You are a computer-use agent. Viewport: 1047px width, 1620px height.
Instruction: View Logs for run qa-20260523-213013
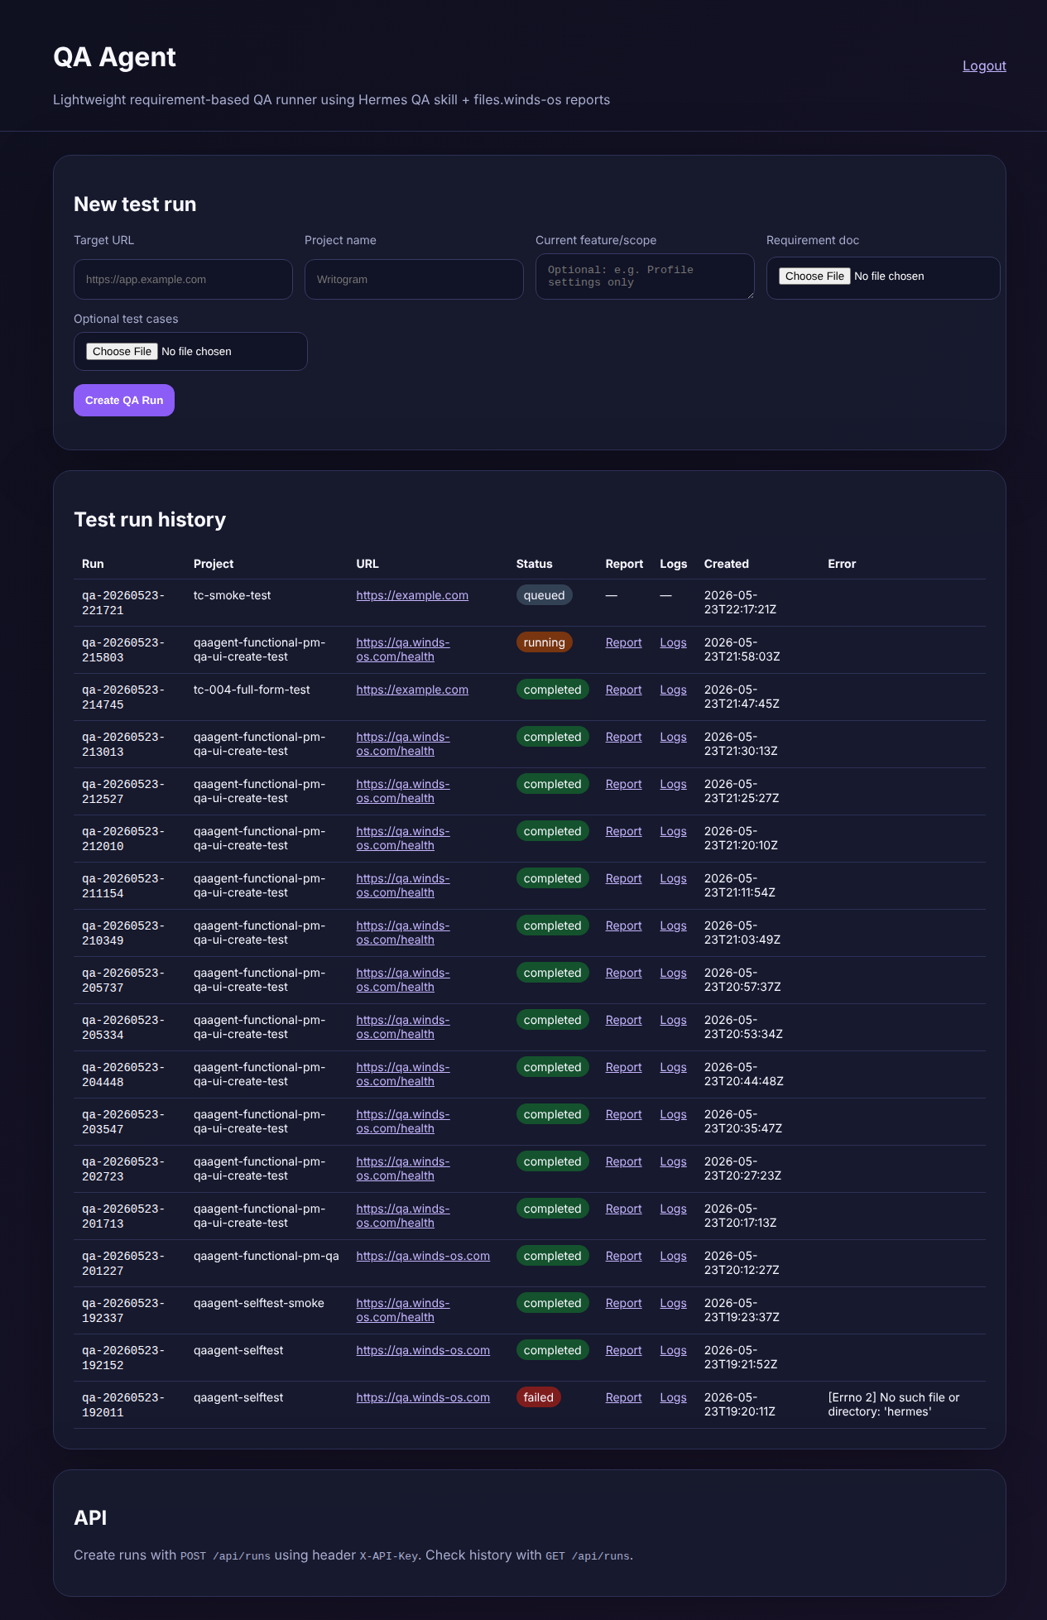point(673,737)
